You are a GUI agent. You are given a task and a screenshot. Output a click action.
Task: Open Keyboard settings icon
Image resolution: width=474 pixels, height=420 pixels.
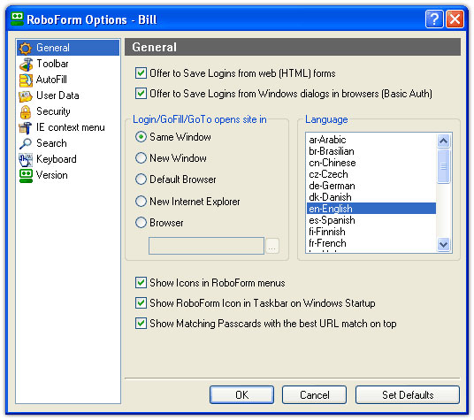(26, 160)
